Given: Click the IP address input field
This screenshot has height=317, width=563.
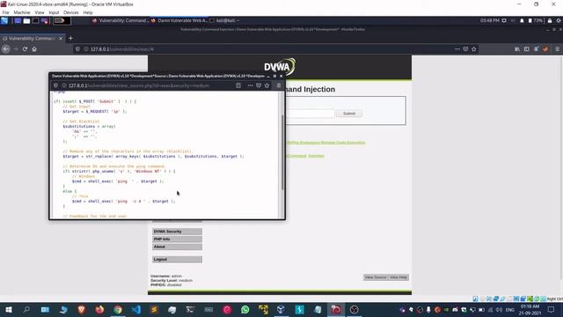Looking at the screenshot, I should coord(311,114).
